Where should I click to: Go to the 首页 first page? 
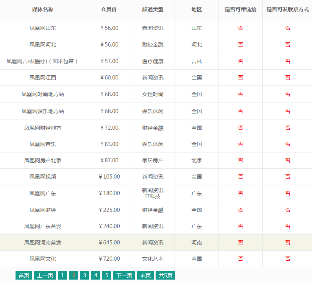tap(23, 275)
